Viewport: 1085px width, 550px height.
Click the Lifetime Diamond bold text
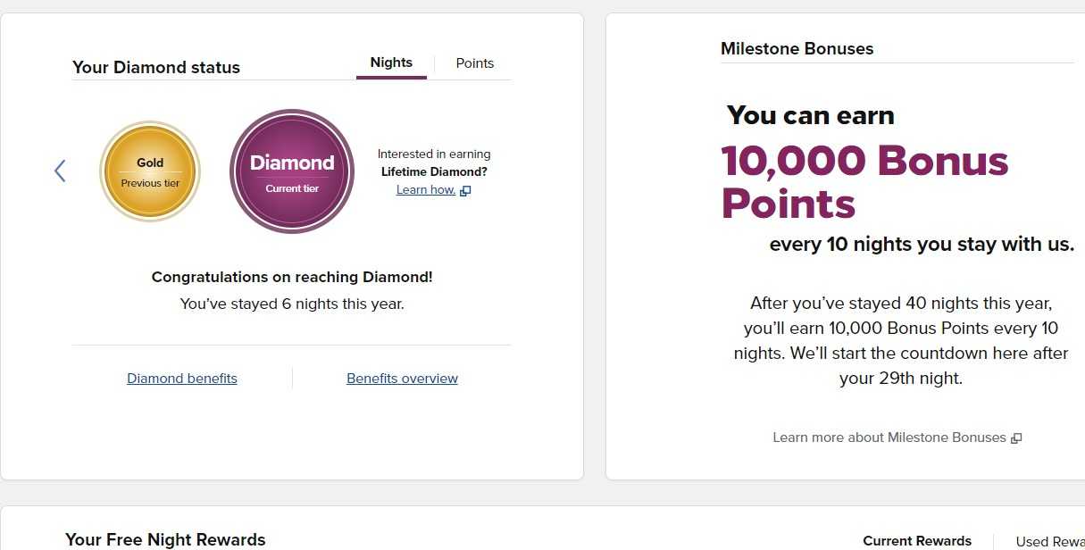tap(434, 171)
